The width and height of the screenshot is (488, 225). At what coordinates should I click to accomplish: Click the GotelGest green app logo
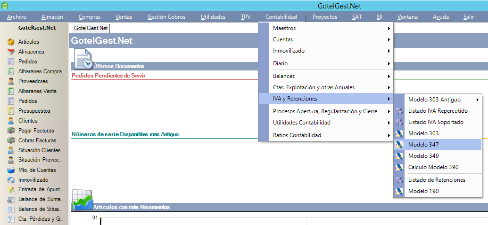click(x=5, y=6)
